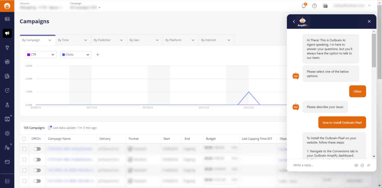The height and width of the screenshot is (188, 382).
Task: Switch to the By Geo tab
Action: coord(145,40)
